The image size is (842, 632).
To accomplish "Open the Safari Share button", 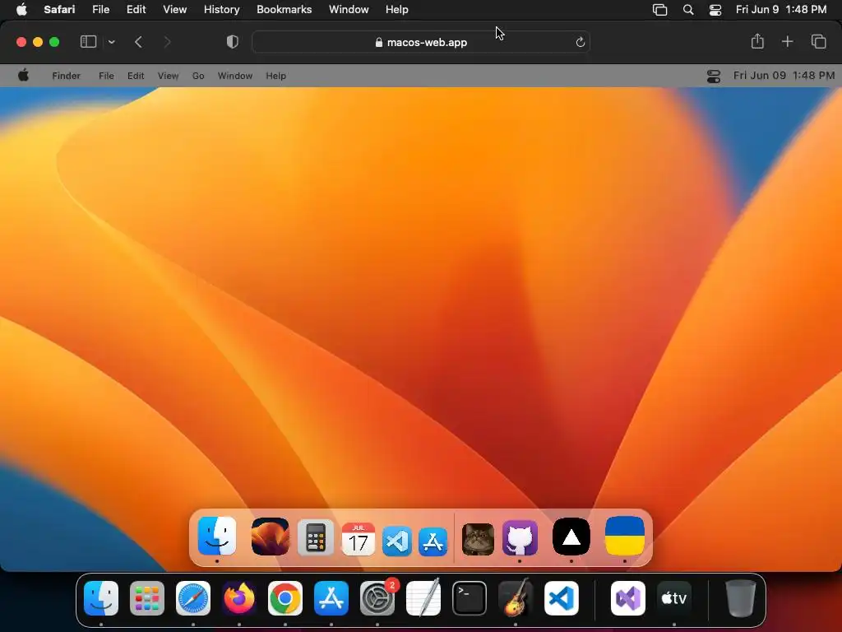I will 757,41.
